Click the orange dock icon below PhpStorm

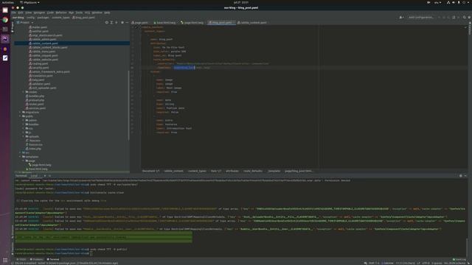[x=5, y=49]
